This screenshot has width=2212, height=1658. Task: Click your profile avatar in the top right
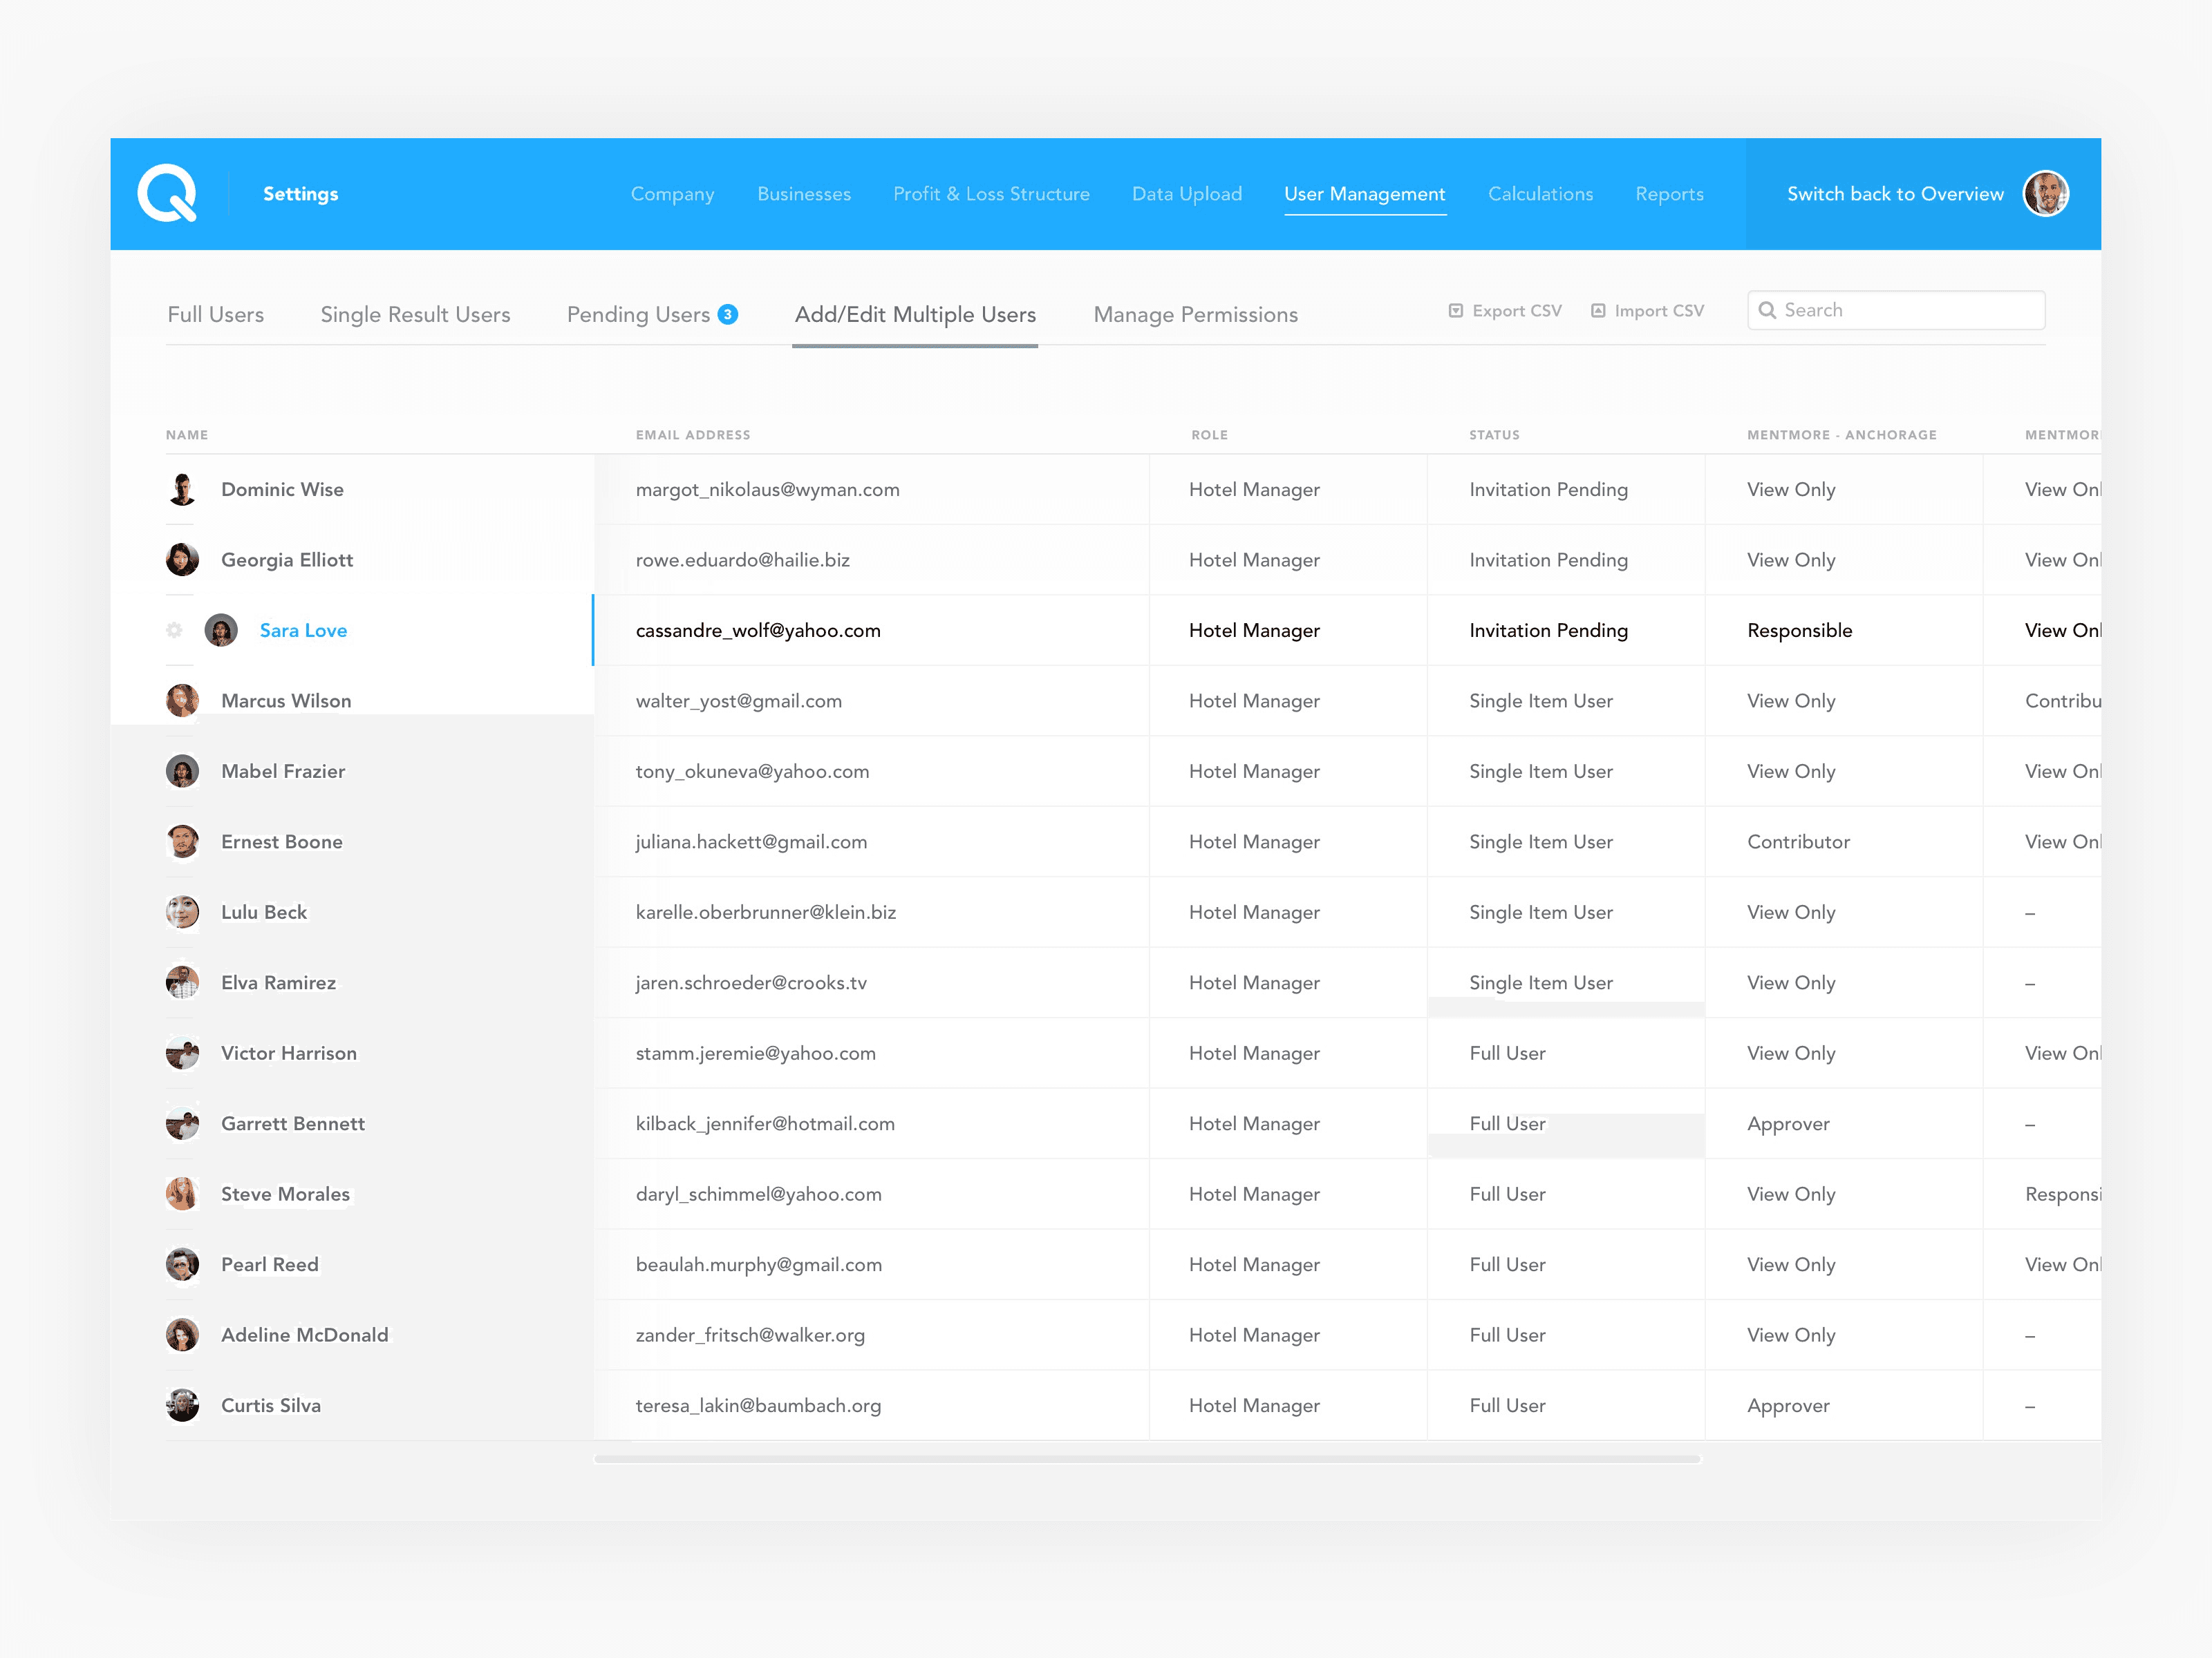(2046, 193)
